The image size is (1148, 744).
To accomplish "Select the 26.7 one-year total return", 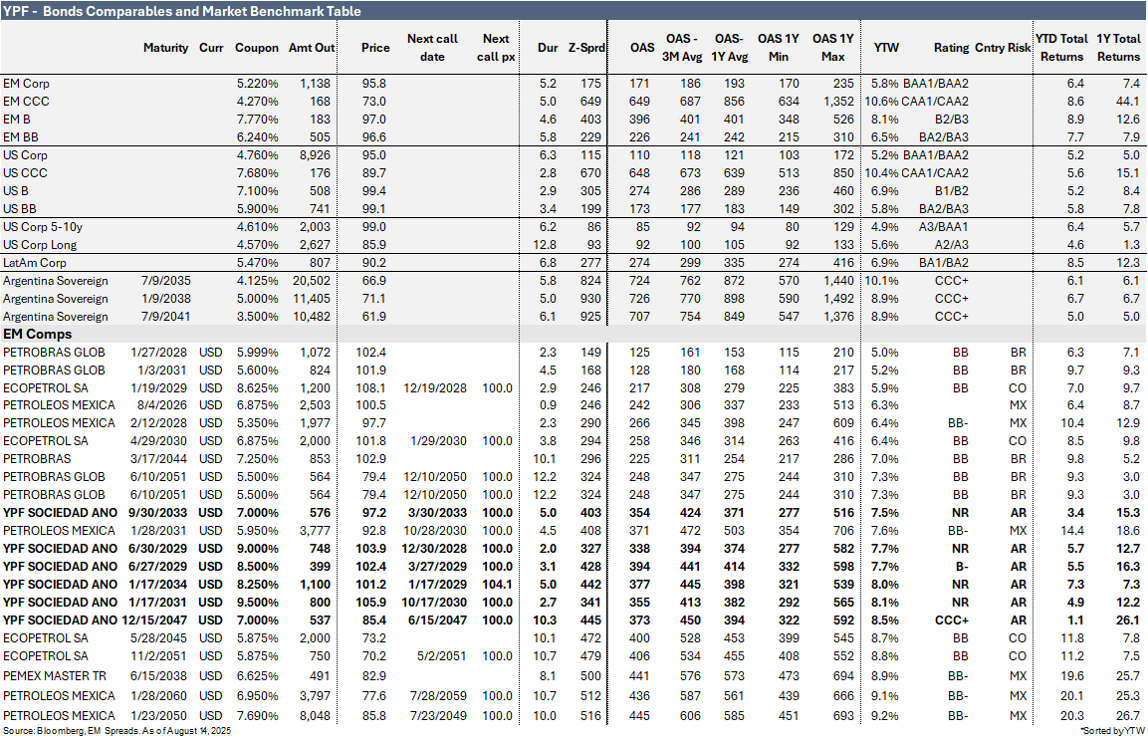I will (1127, 715).
